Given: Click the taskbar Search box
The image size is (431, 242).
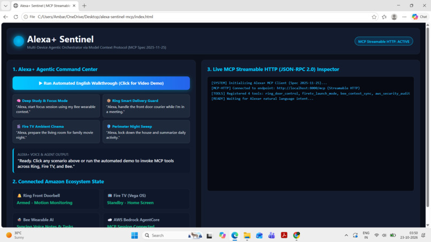Looking at the screenshot, I should [173, 236].
